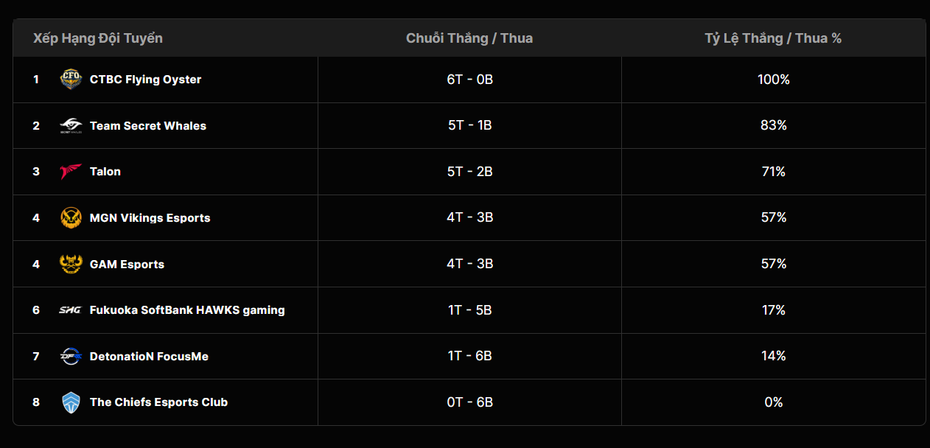Click the GAM Esports crest icon
This screenshot has width=930, height=448.
pyautogui.click(x=70, y=264)
